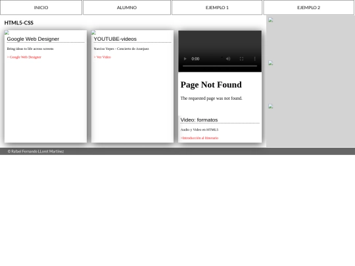Click the 'HTML5-CSS' page title
Screen dimensions: 355x266
click(x=19, y=23)
